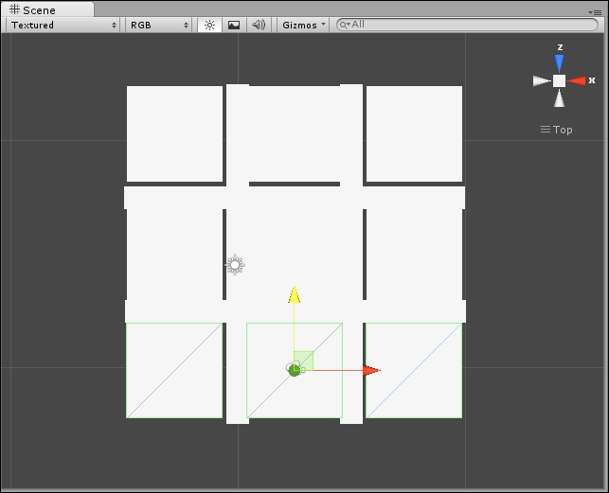
Task: Click the left white gizmo cone
Action: 542,80
